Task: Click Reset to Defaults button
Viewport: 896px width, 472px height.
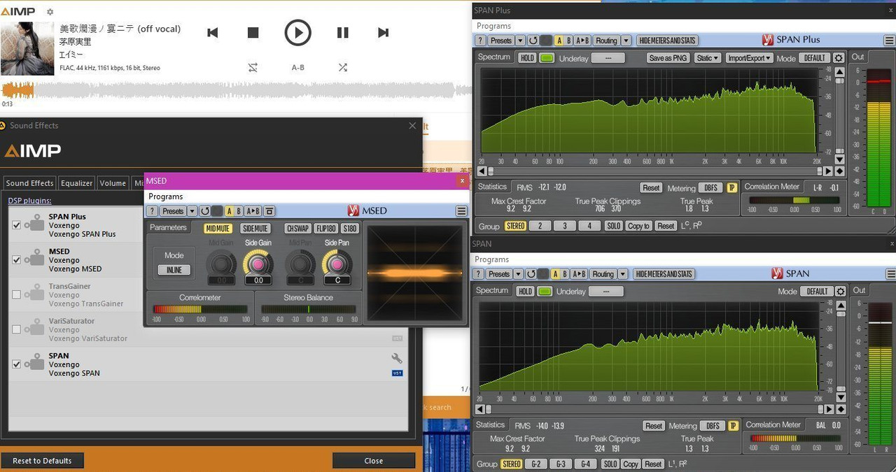Action: tap(42, 461)
